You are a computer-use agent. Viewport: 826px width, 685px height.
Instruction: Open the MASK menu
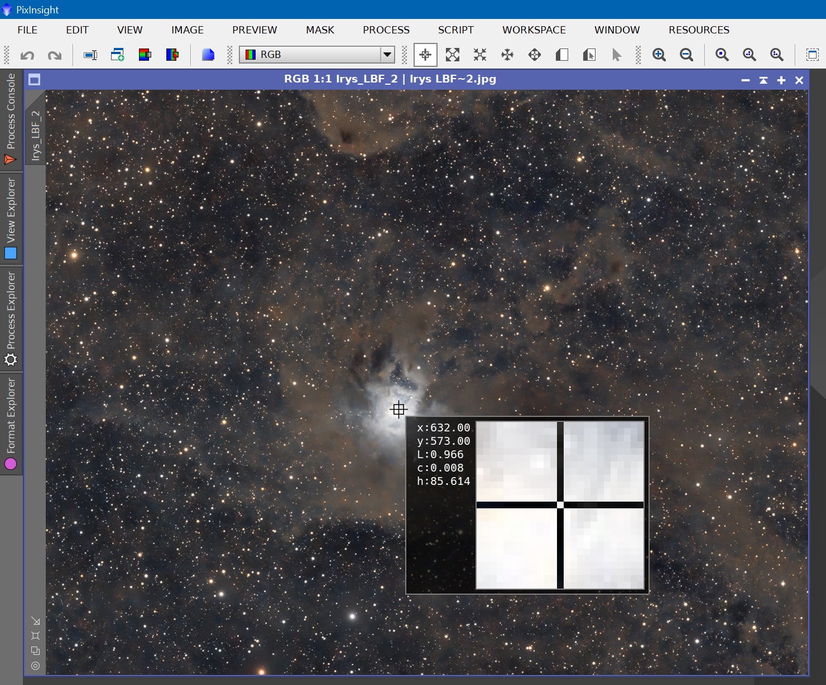tap(320, 30)
